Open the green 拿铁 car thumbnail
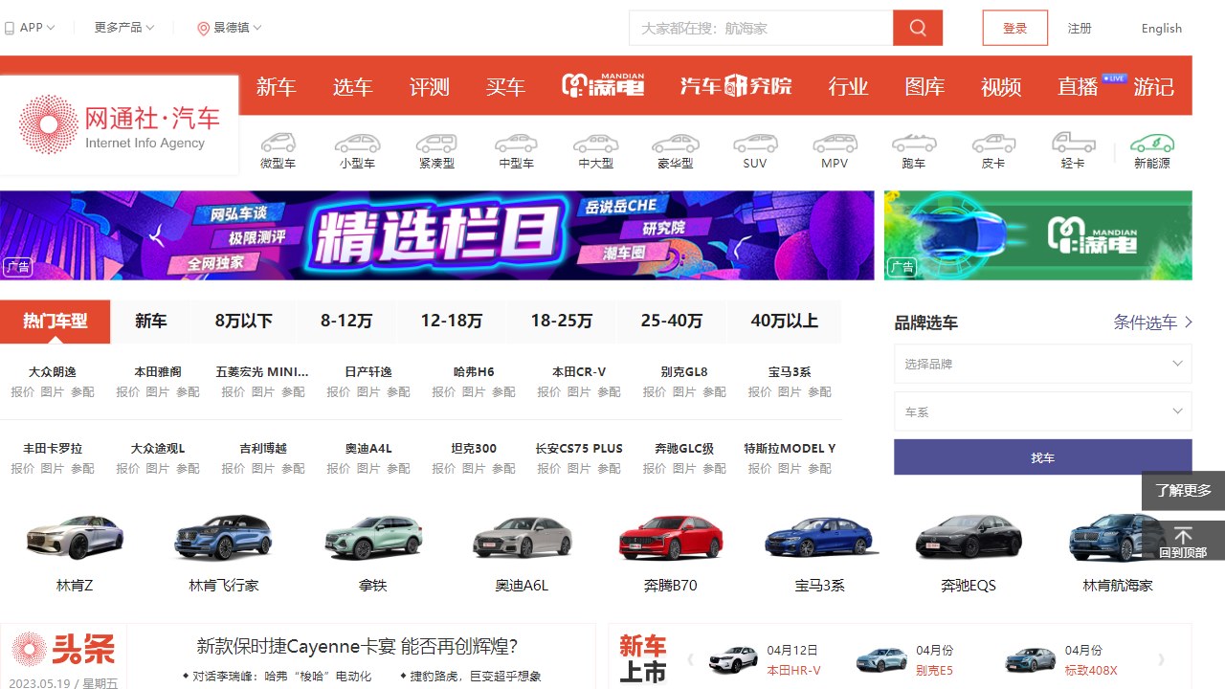This screenshot has height=689, width=1225. 373,537
